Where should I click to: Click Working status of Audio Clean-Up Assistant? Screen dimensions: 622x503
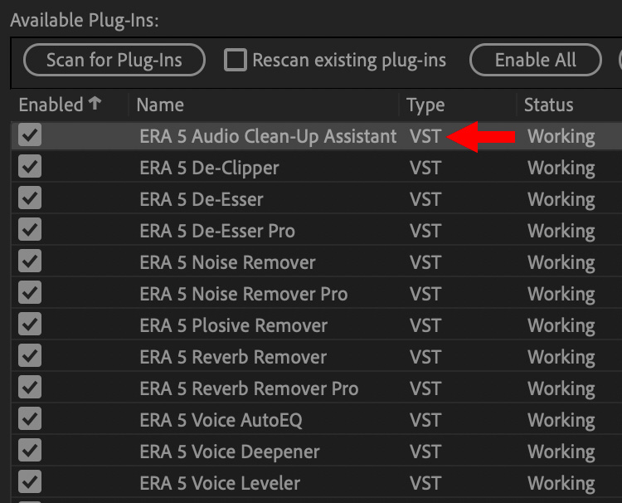pyautogui.click(x=561, y=137)
